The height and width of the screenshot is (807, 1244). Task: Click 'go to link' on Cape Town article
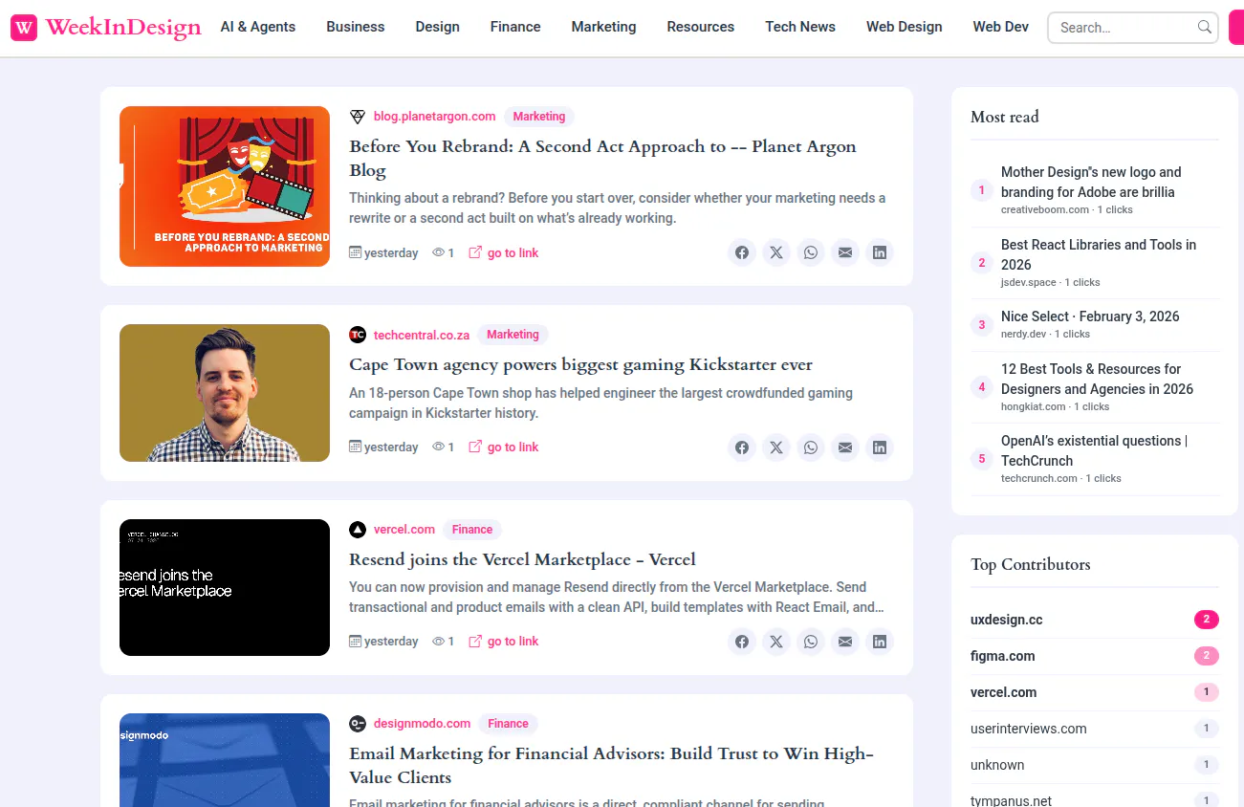coord(513,447)
